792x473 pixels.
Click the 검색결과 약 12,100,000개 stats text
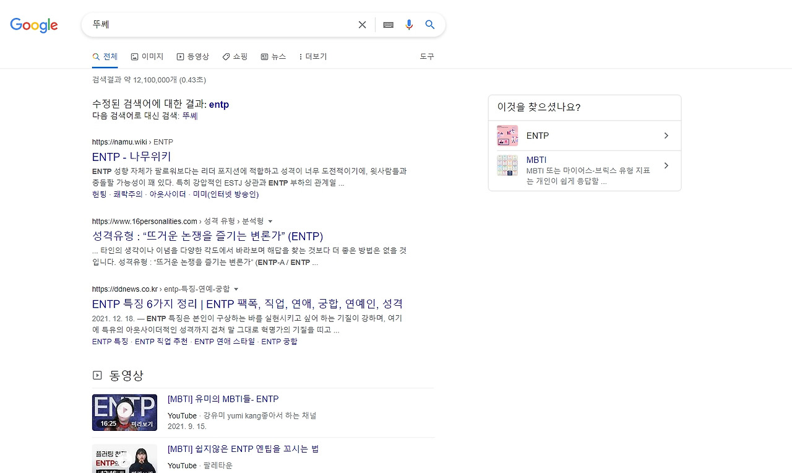tap(149, 80)
